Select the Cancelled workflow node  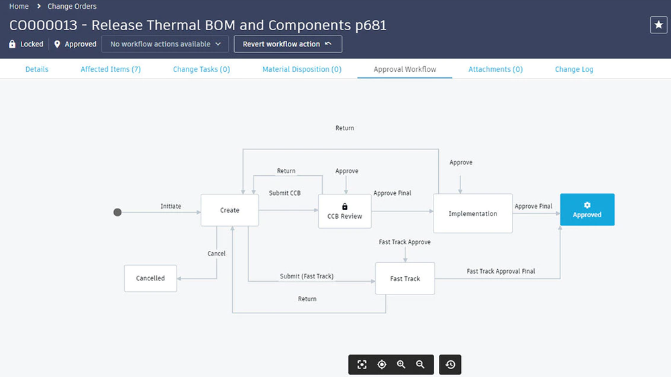[x=150, y=278]
